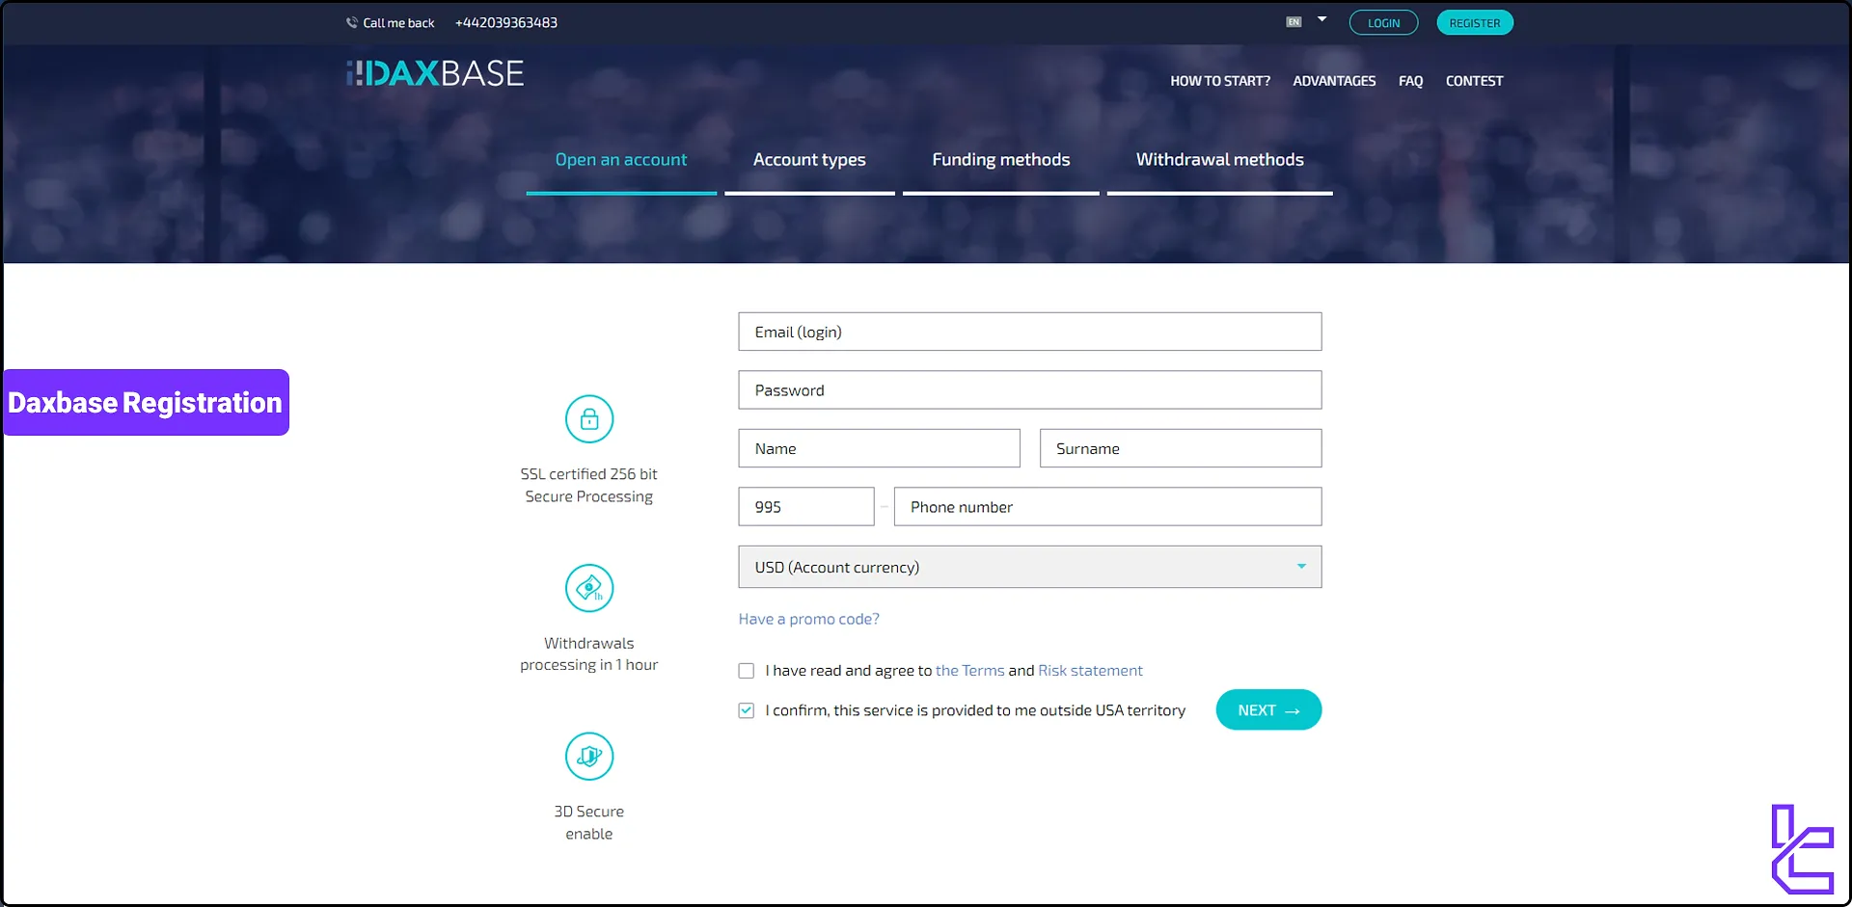Open the language selector dropdown arrow

pos(1322,19)
